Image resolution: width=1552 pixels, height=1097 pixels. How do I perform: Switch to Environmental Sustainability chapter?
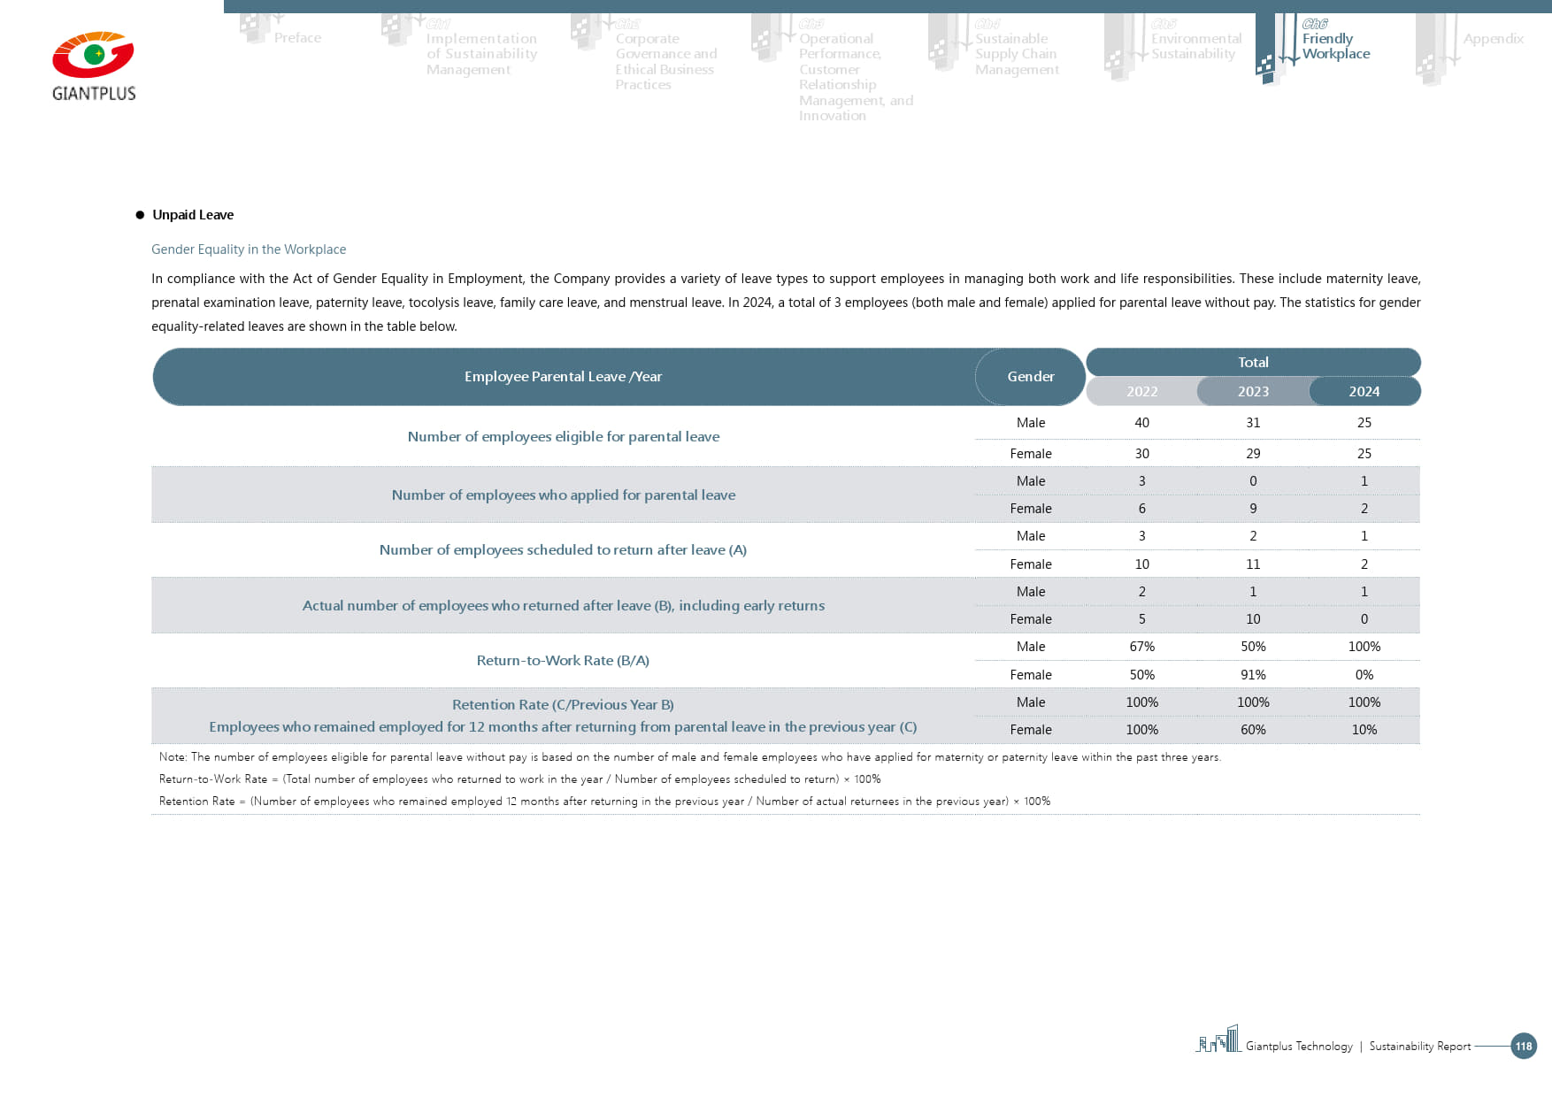pyautogui.click(x=1195, y=46)
